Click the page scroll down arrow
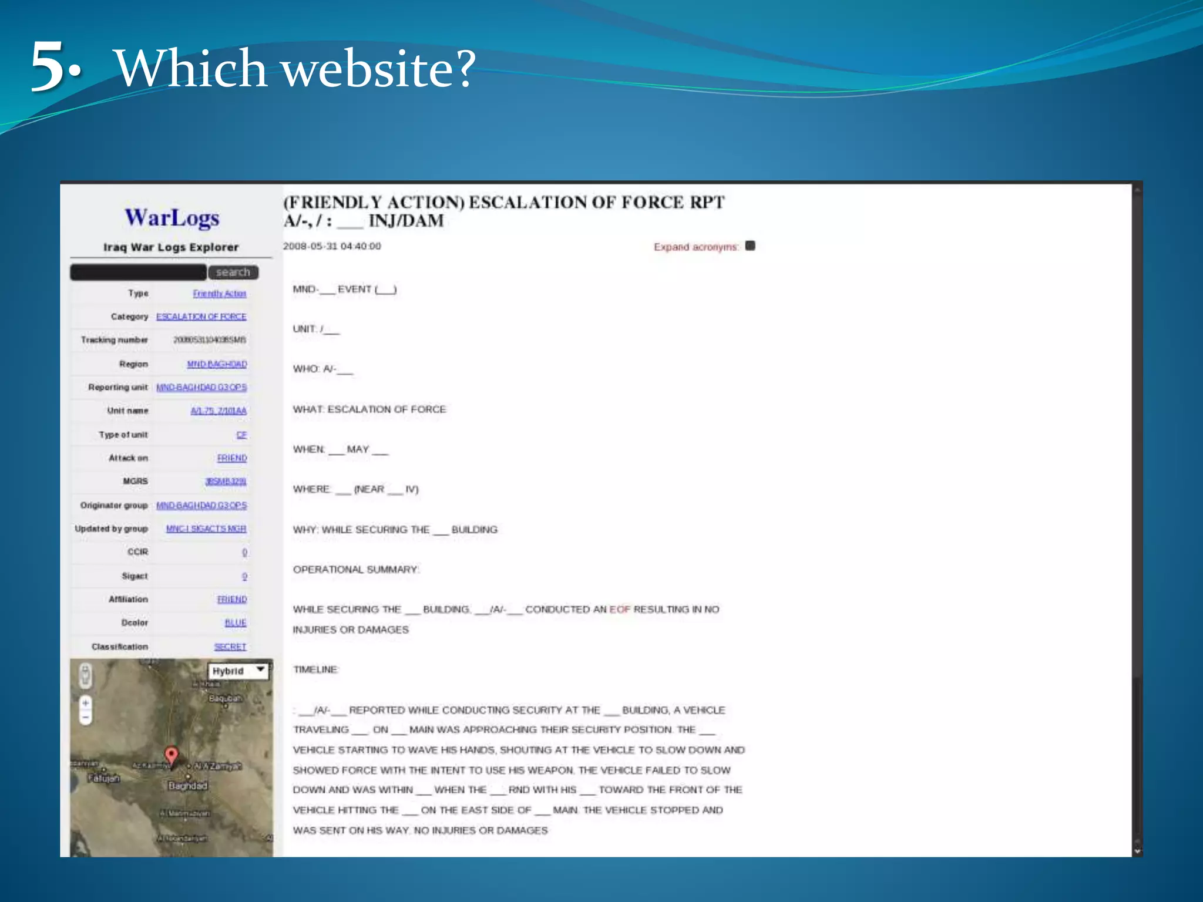This screenshot has width=1203, height=902. pos(1137,850)
